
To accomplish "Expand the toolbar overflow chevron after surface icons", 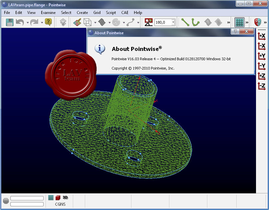I will click(x=228, y=22).
